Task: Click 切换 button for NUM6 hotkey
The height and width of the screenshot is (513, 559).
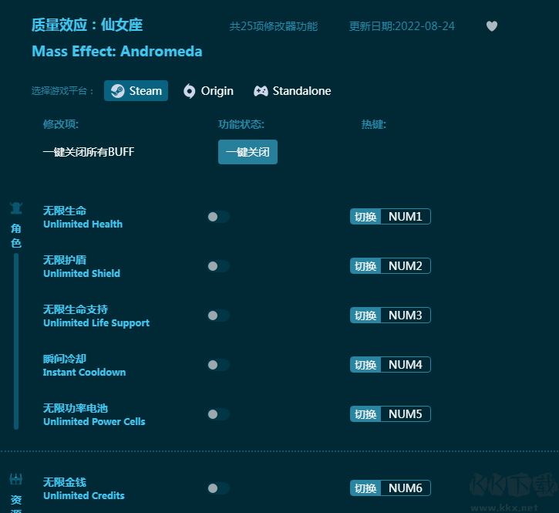Action: [x=365, y=488]
